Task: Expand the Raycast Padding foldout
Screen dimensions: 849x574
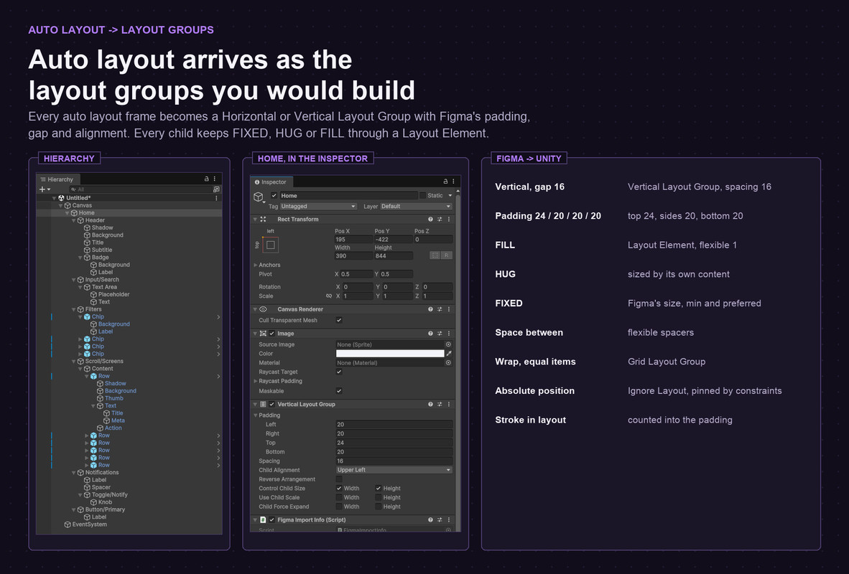Action: 255,382
